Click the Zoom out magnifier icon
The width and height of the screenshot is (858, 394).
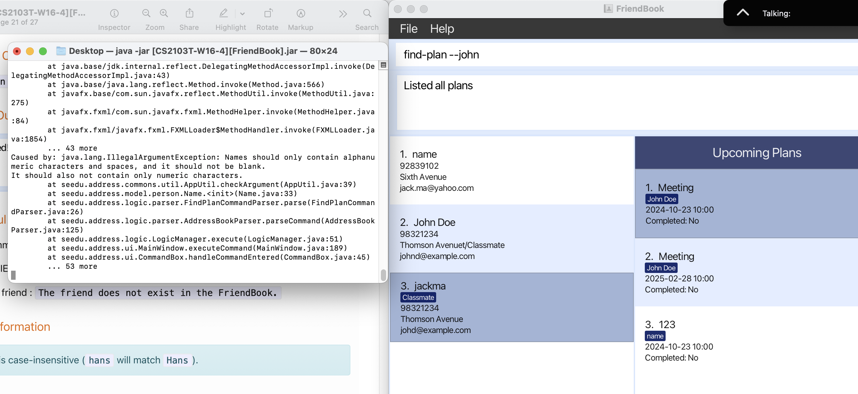pyautogui.click(x=146, y=13)
